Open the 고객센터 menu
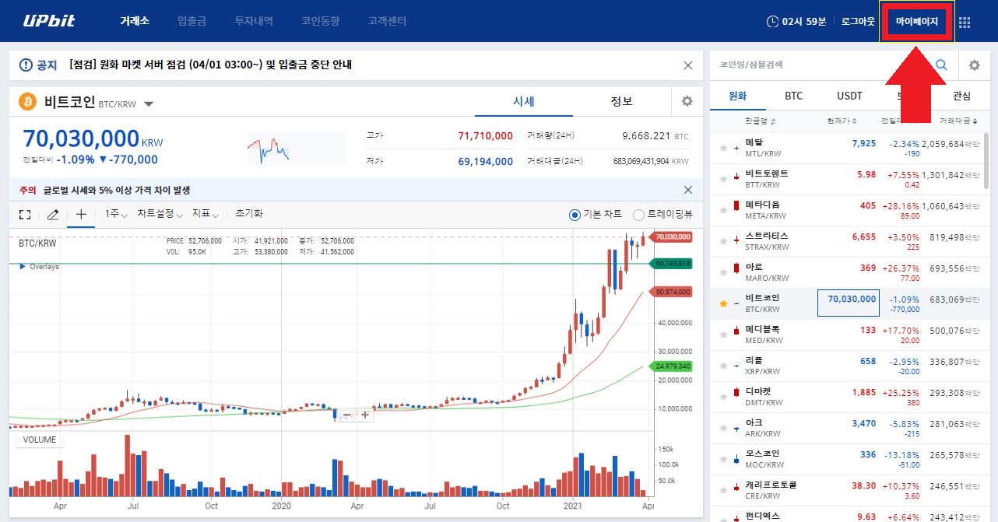The height and width of the screenshot is (522, 998). [x=388, y=21]
